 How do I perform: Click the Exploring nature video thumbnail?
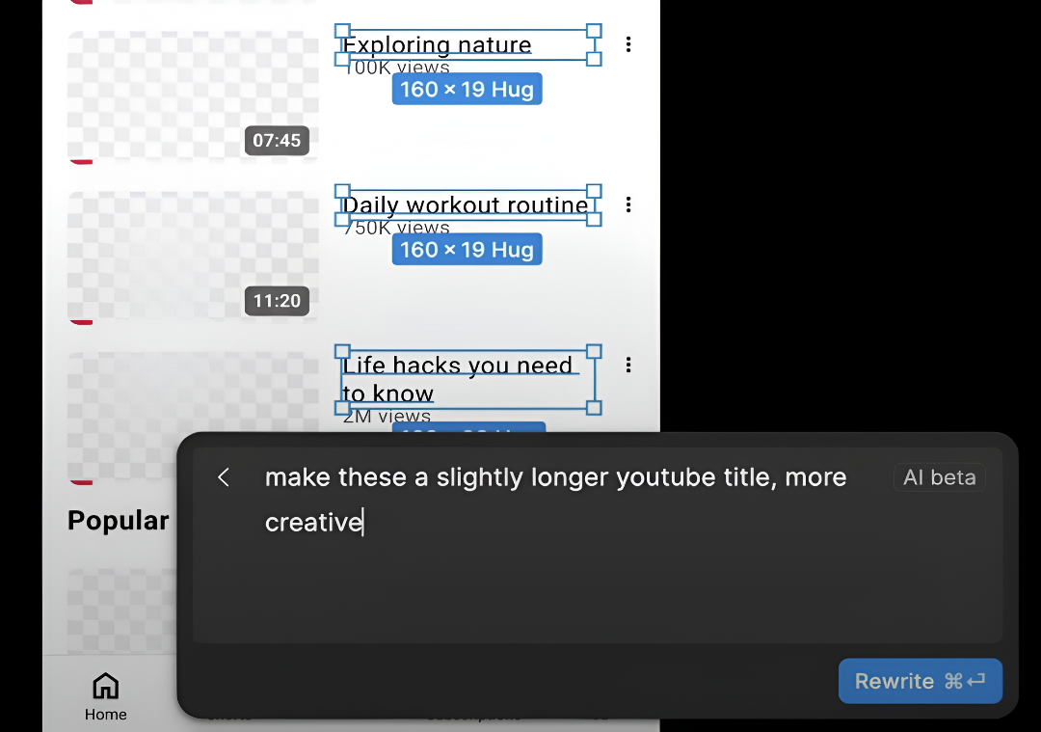[x=193, y=95]
